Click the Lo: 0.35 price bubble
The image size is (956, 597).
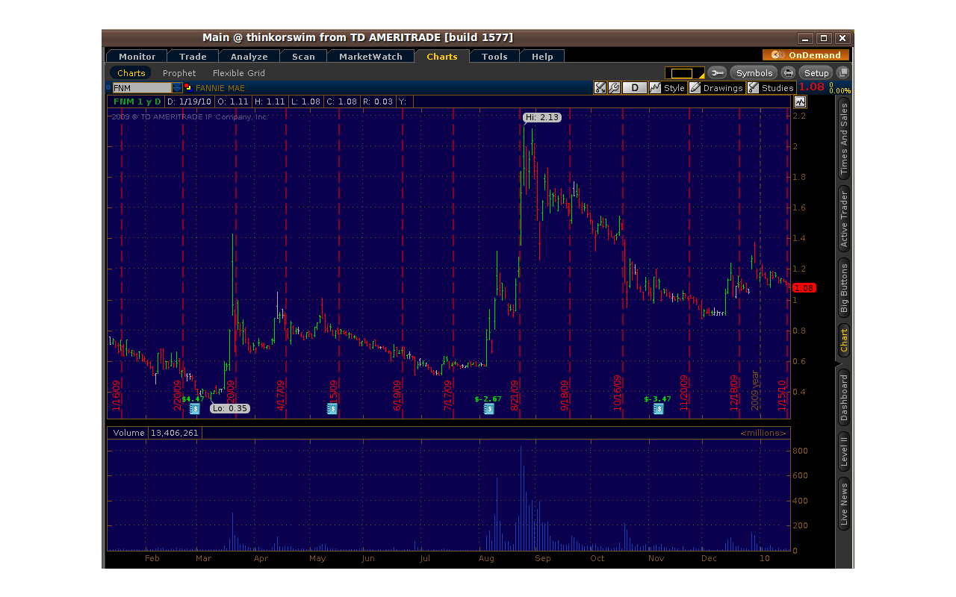click(x=229, y=408)
